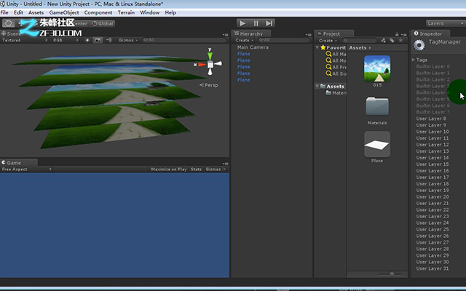
Task: Toggle the Project panel lock icon
Action: pyautogui.click(x=397, y=34)
